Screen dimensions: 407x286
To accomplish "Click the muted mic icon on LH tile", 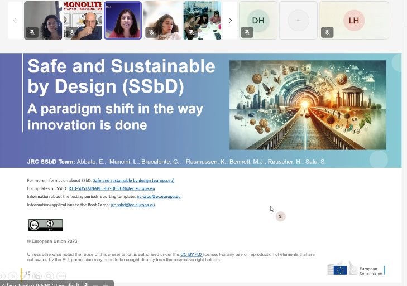I will tap(327, 33).
